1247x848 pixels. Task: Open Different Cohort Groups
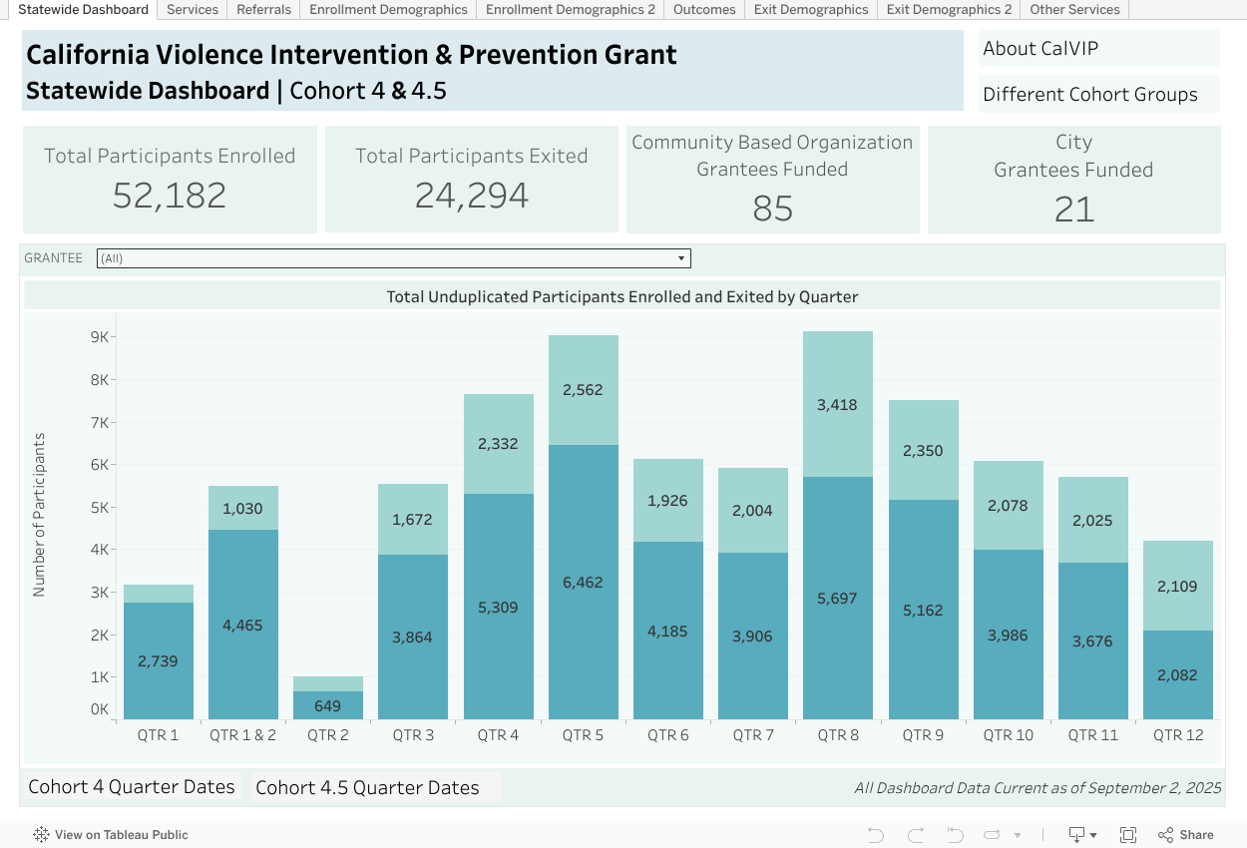point(1089,95)
